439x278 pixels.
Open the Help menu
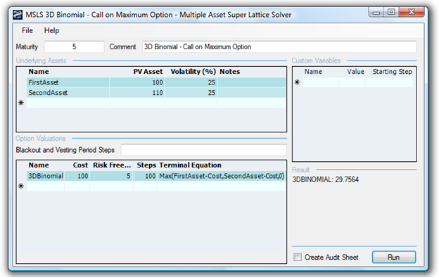(x=51, y=30)
